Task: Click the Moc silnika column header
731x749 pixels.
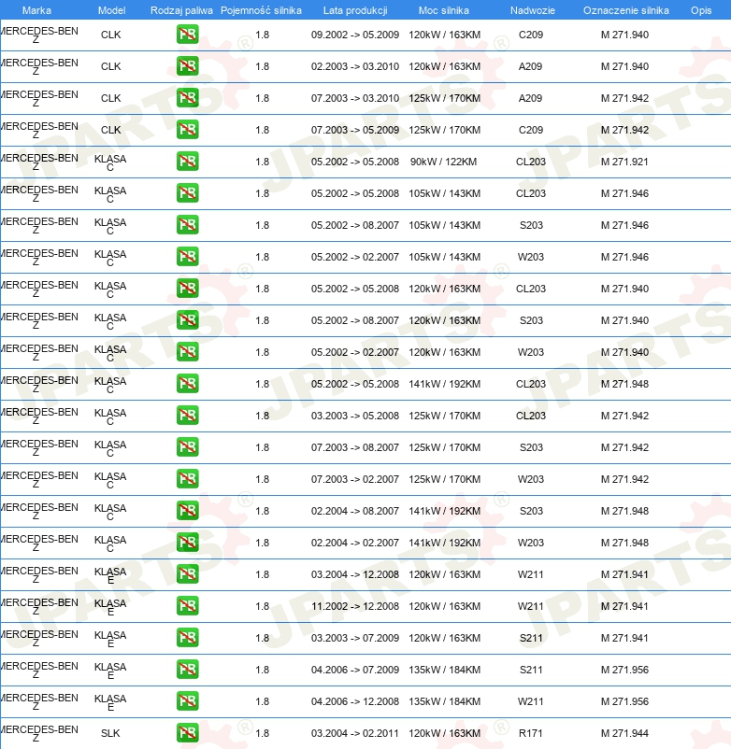Action: [x=444, y=9]
